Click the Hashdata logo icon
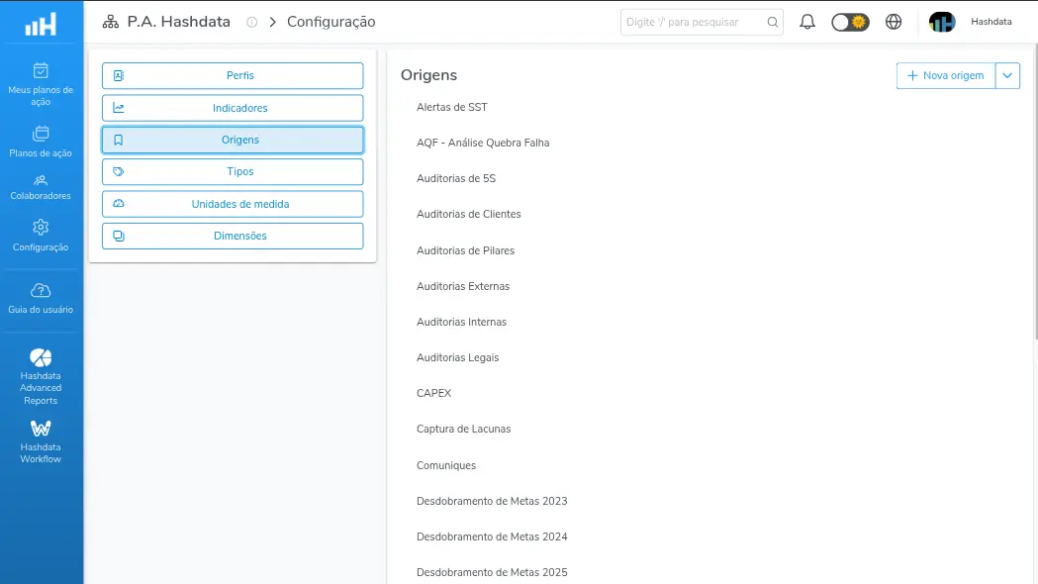This screenshot has width=1038, height=584. (41, 25)
